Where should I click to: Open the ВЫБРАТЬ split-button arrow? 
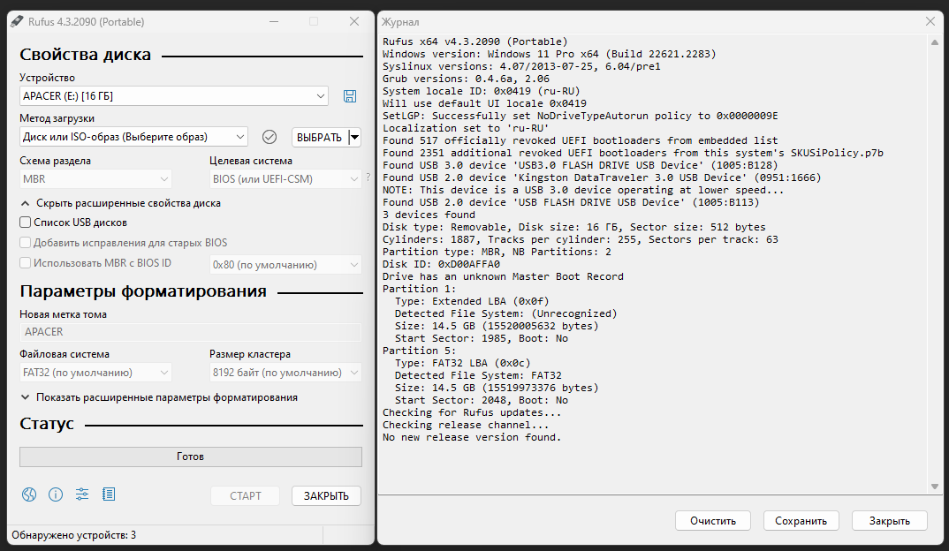click(355, 137)
